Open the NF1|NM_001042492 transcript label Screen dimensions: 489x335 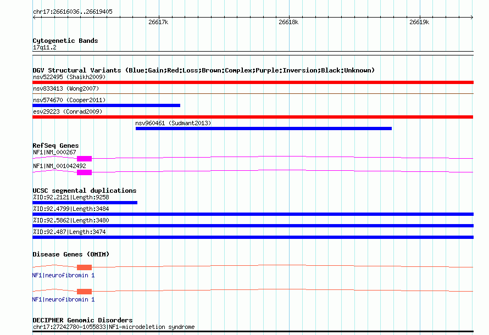click(59, 166)
